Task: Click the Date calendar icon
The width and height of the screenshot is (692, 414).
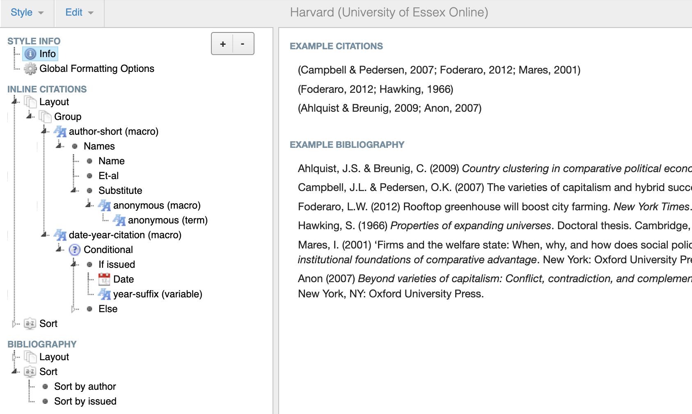Action: (104, 279)
